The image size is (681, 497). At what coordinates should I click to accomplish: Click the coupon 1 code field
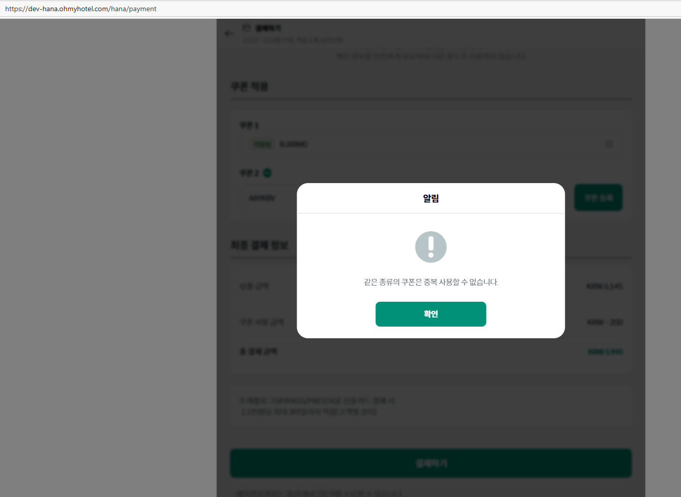431,145
